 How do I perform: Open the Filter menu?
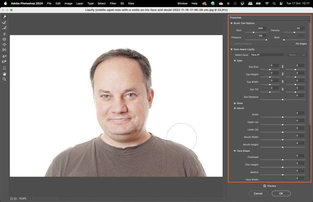pos(113,3)
